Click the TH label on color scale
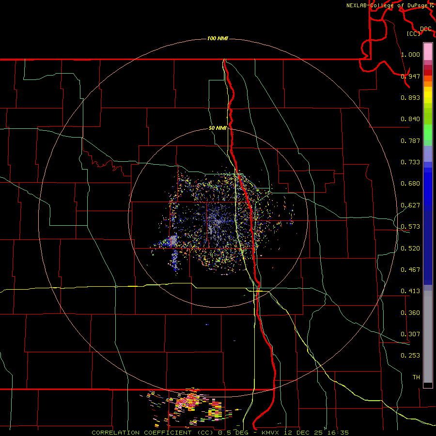Viewport: 436px width, 436px height. tap(416, 377)
